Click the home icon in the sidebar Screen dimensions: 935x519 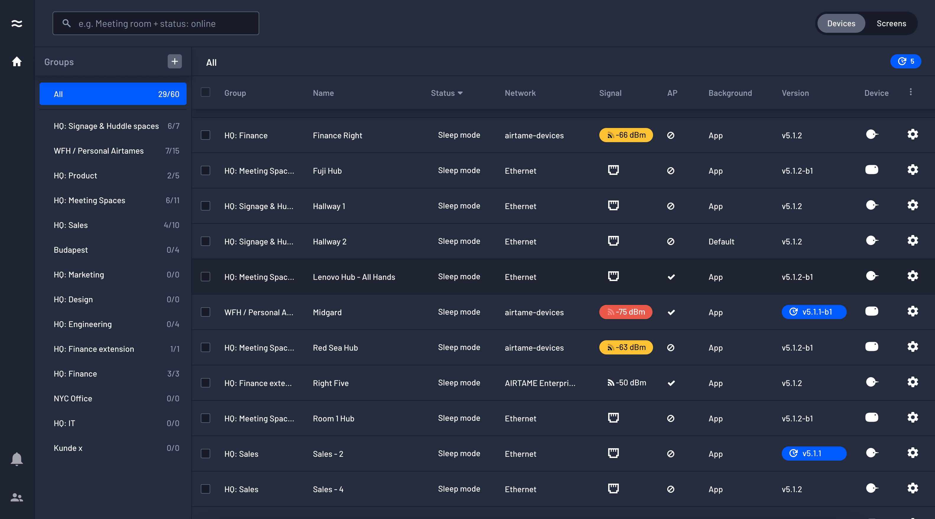(17, 62)
